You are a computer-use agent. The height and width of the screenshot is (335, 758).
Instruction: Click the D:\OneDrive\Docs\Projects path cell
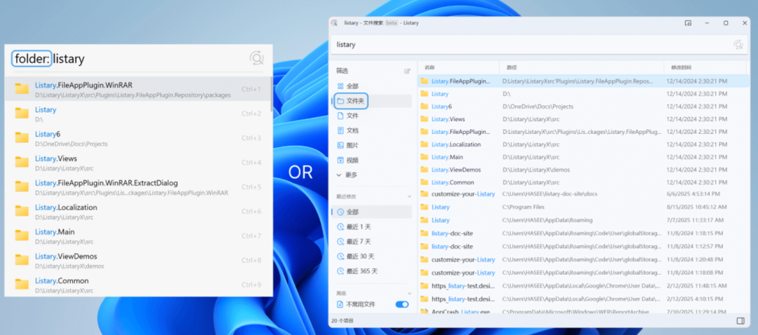538,107
